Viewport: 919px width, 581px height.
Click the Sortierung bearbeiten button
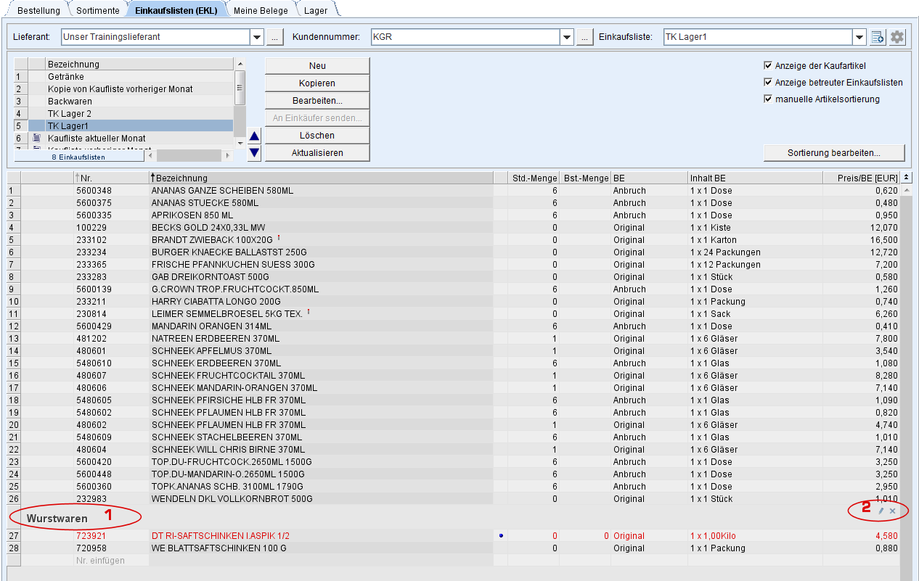tap(834, 153)
